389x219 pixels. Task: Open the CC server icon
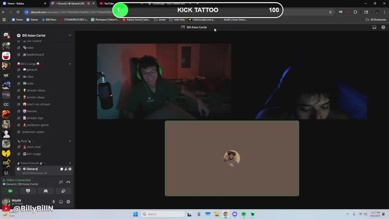pyautogui.click(x=6, y=104)
